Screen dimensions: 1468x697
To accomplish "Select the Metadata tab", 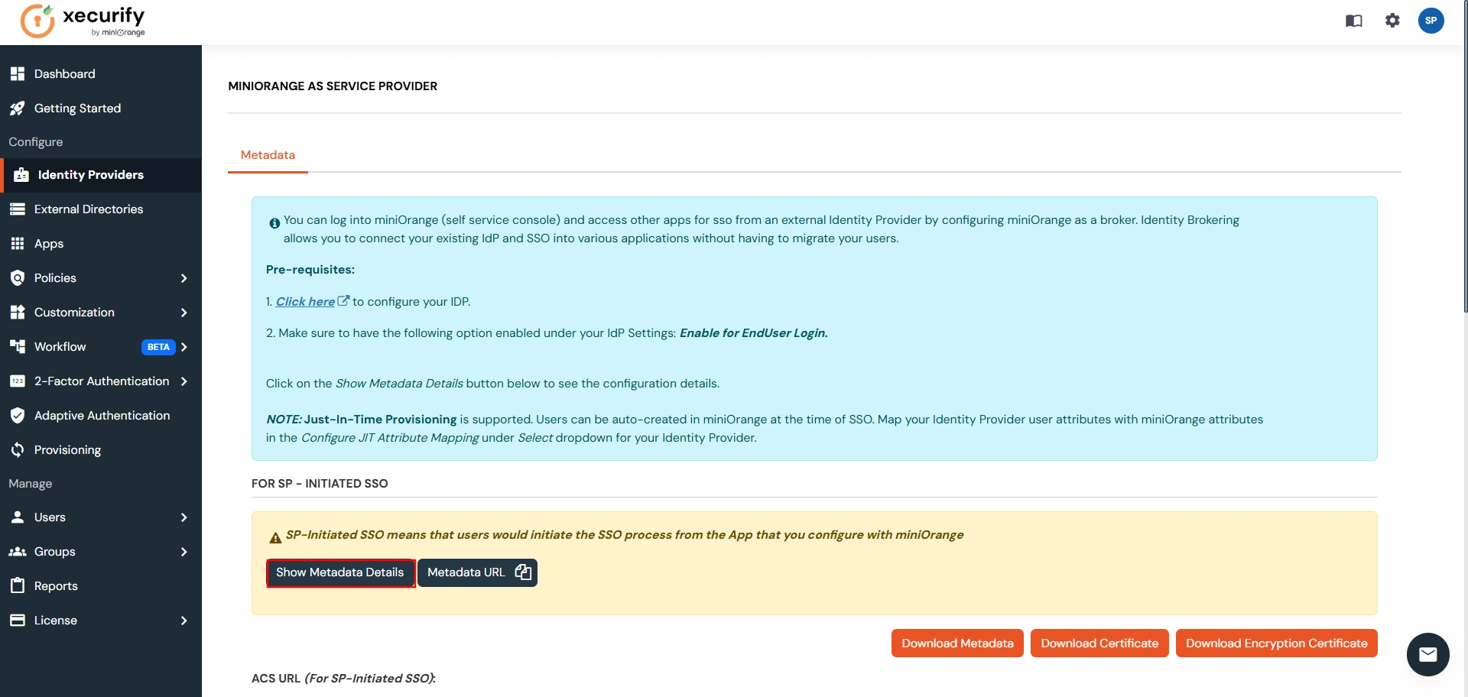I will coord(268,155).
